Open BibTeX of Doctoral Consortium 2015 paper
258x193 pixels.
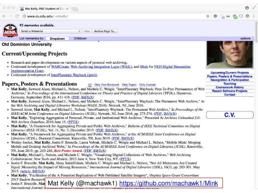coord(127,138)
